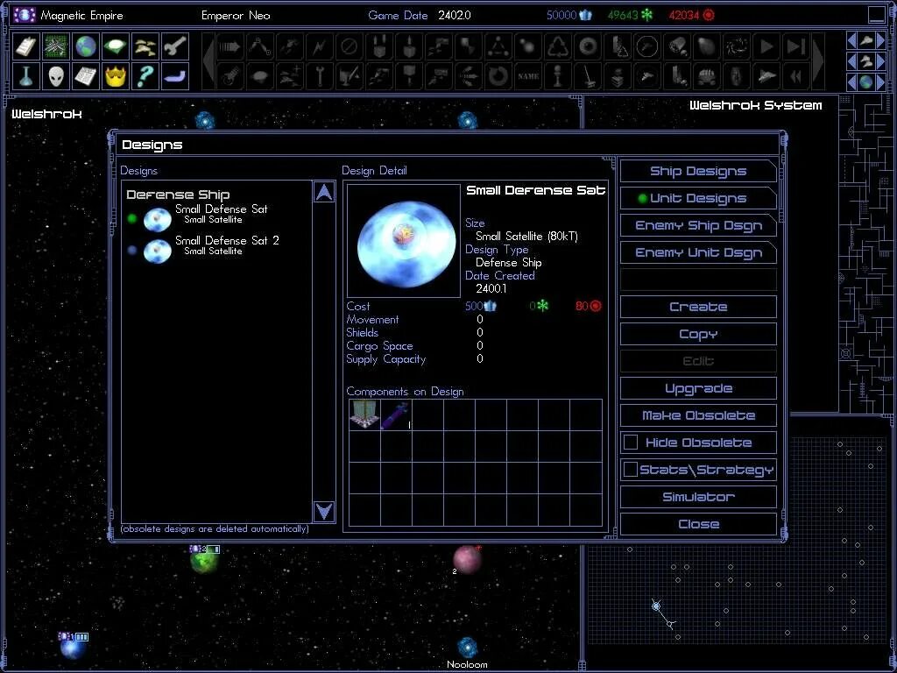The height and width of the screenshot is (673, 897).
Task: Select the pink planet on system map
Action: (x=468, y=560)
